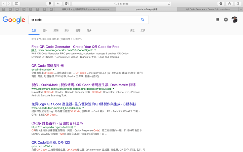The image size is (243, 152).
Task: Open the Free QR Code Generator result link
Action: pos(75,47)
